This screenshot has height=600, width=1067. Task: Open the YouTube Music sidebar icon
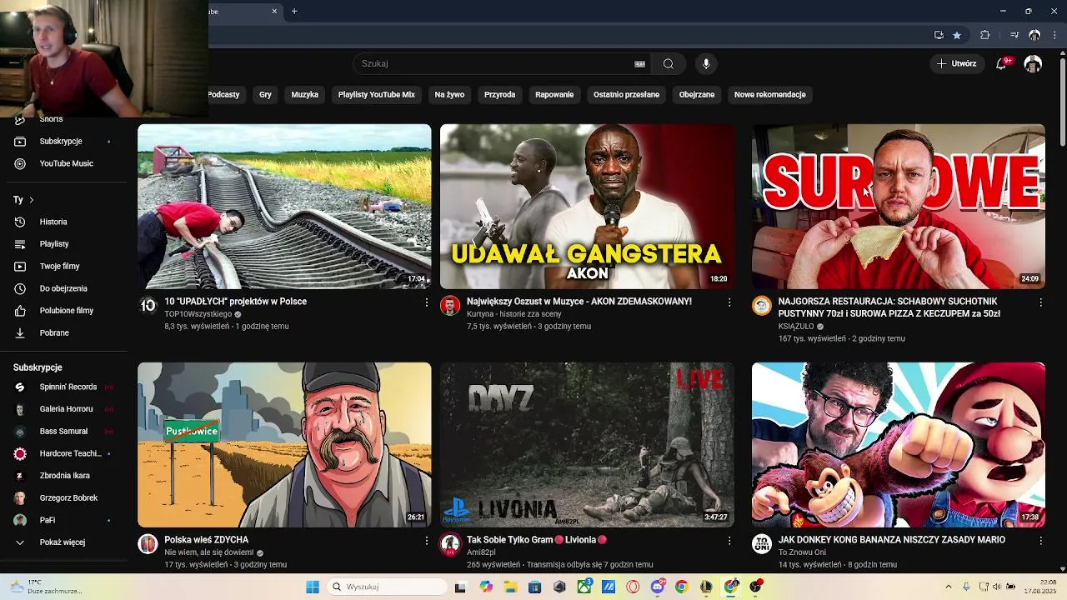pyautogui.click(x=20, y=163)
